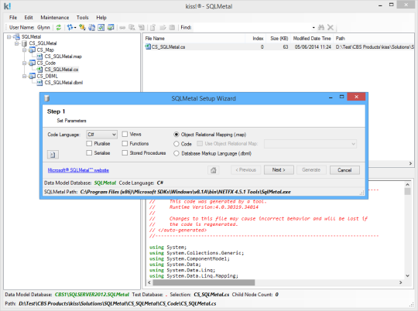Click the greyed link chain toolbar icon
418x311 pixels.
click(x=122, y=27)
